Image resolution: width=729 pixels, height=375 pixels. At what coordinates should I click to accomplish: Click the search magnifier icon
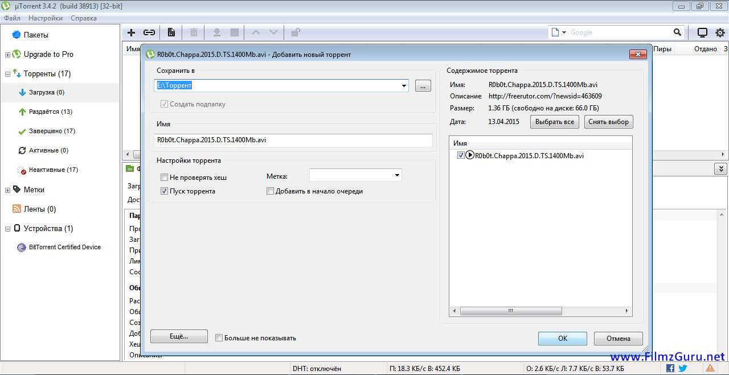677,32
